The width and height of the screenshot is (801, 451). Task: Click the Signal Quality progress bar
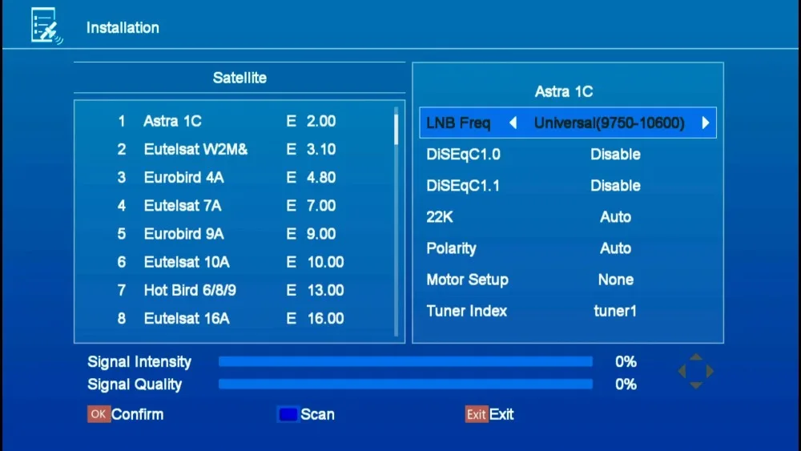(405, 384)
